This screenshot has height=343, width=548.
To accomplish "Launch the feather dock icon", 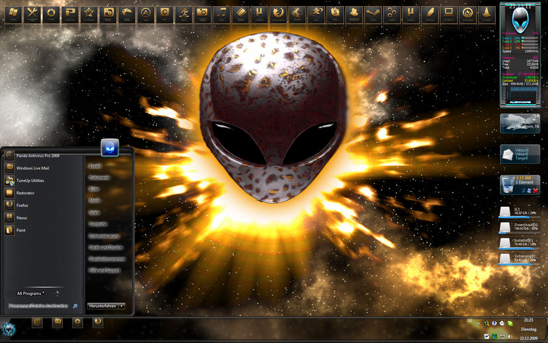I will (x=430, y=15).
